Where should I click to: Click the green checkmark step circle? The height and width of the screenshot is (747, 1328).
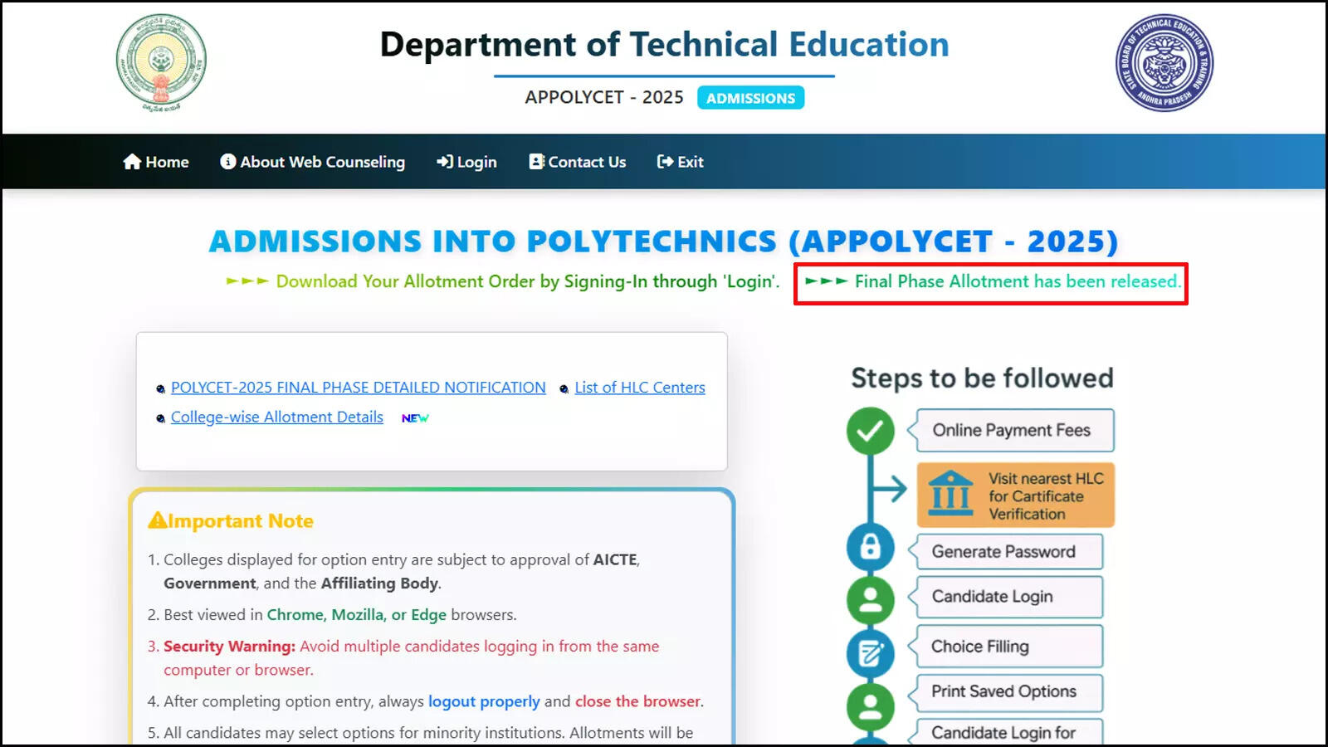[870, 431]
